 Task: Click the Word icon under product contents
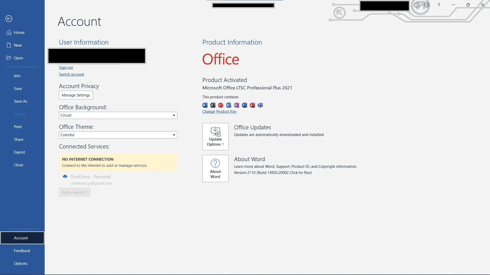click(205, 105)
